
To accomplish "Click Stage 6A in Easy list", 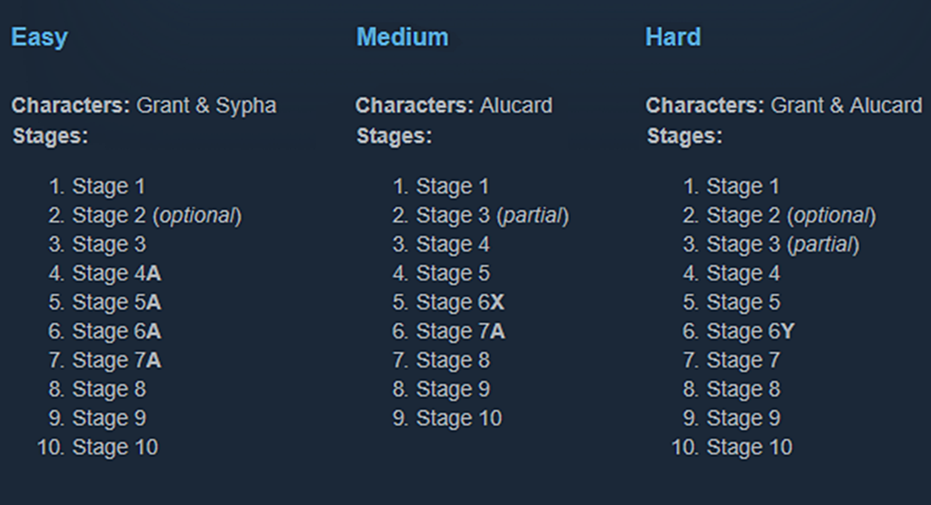I will click(116, 332).
